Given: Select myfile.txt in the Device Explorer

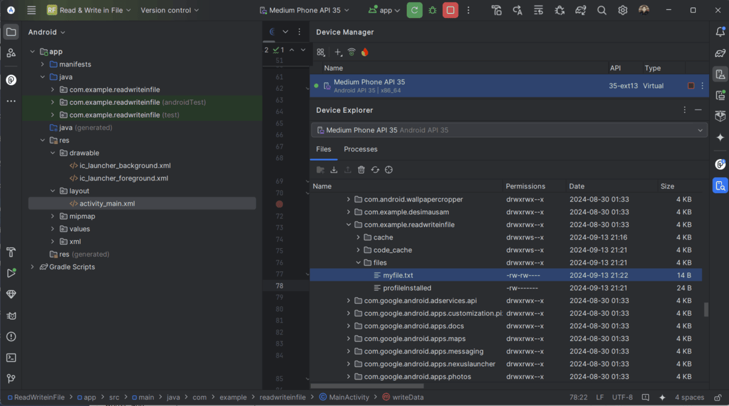Looking at the screenshot, I should point(398,275).
